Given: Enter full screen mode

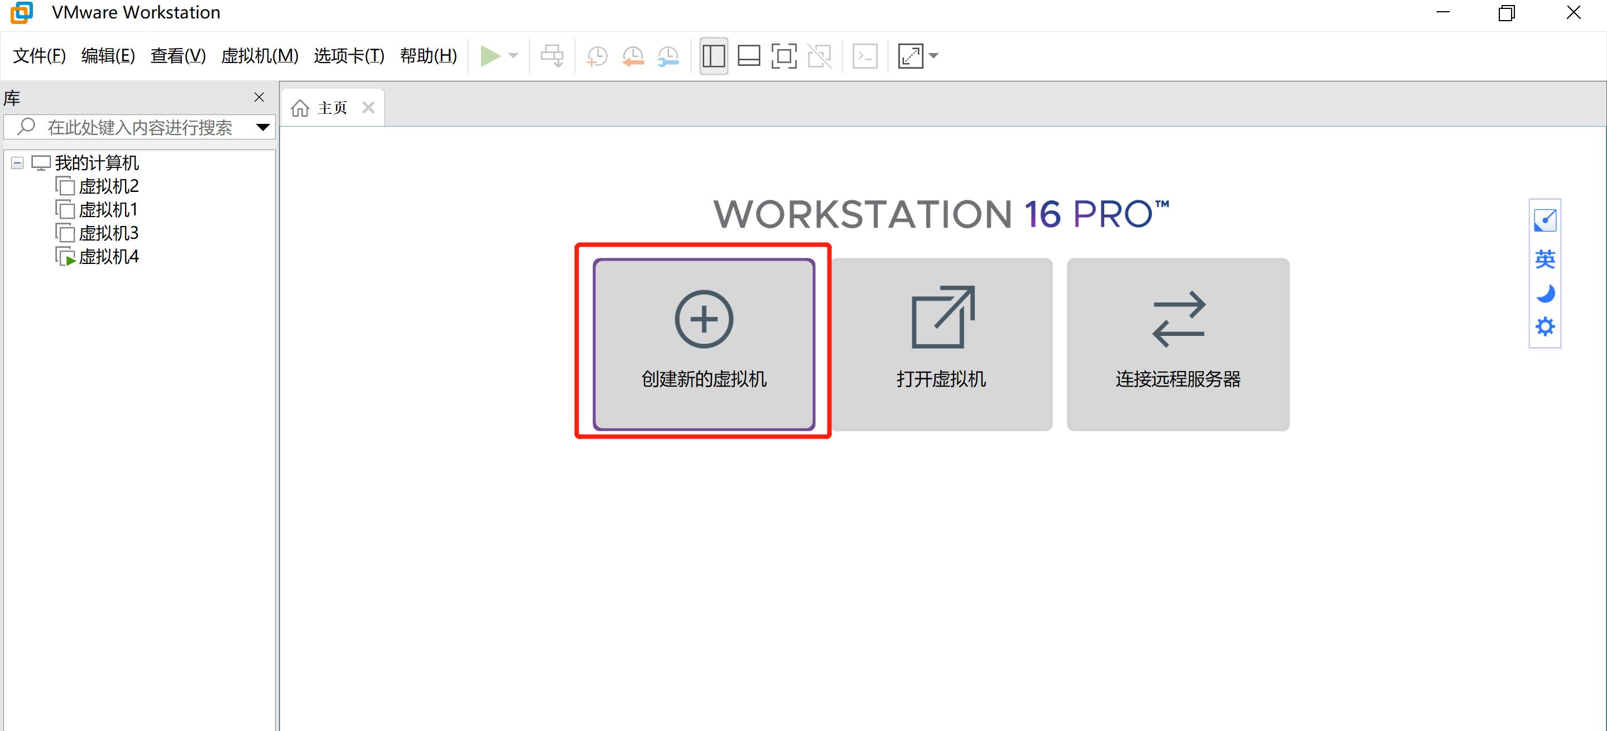Looking at the screenshot, I should coord(784,56).
